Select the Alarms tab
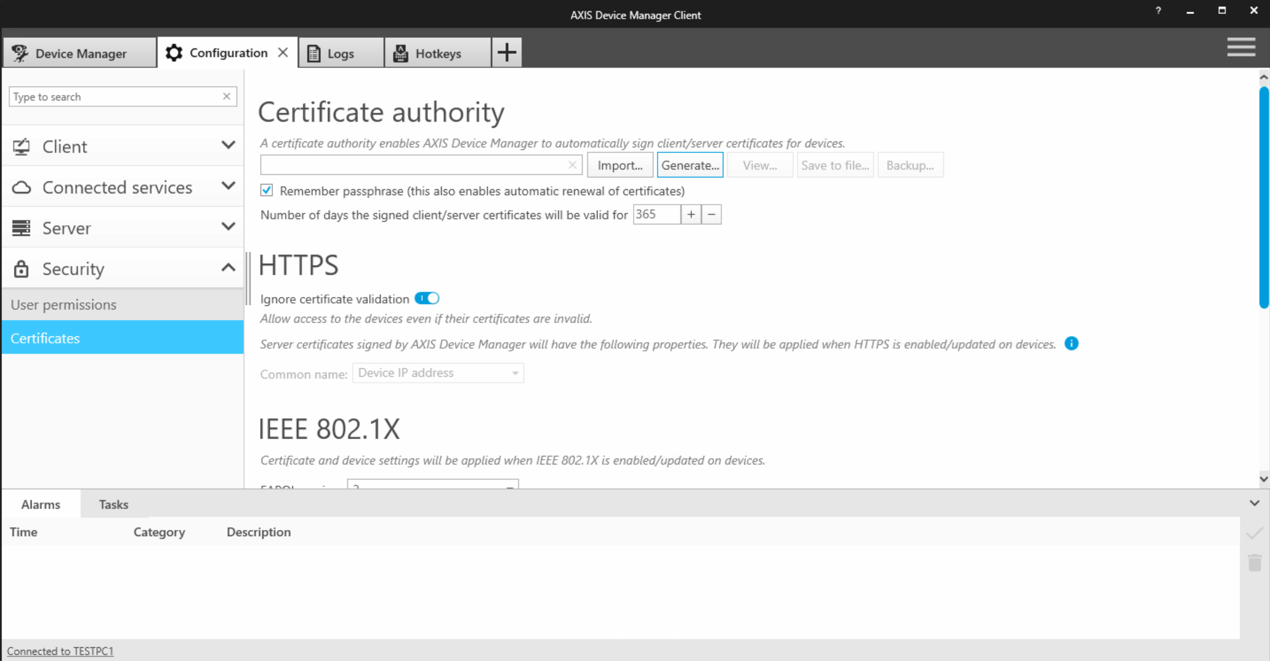1270x661 pixels. [x=41, y=504]
